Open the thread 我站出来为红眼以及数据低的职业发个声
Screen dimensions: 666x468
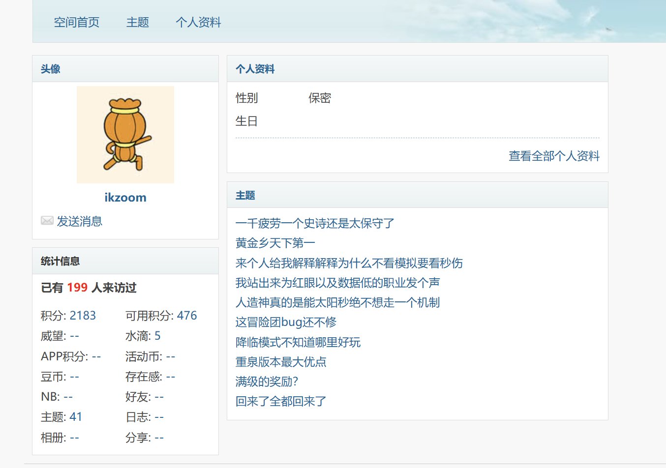coord(337,283)
